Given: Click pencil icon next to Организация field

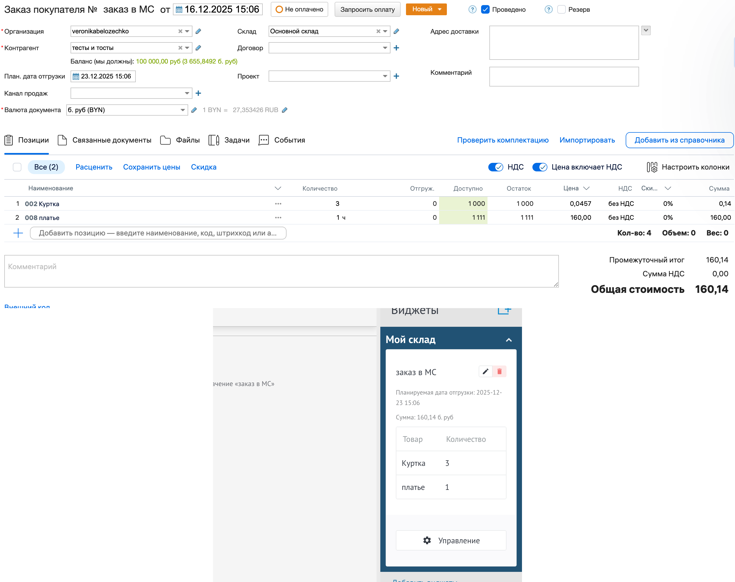Looking at the screenshot, I should 198,31.
